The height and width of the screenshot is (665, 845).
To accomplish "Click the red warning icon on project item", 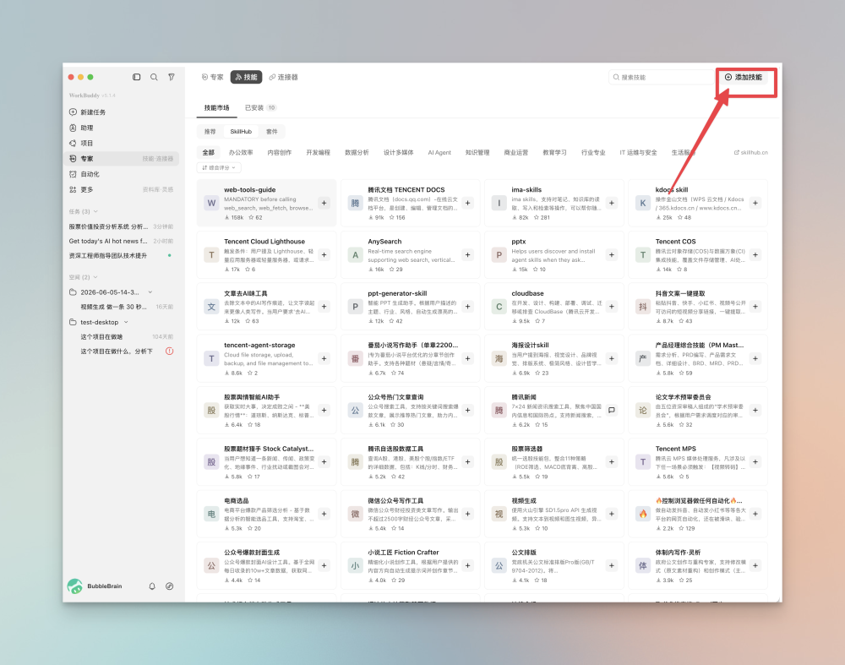I will click(169, 352).
